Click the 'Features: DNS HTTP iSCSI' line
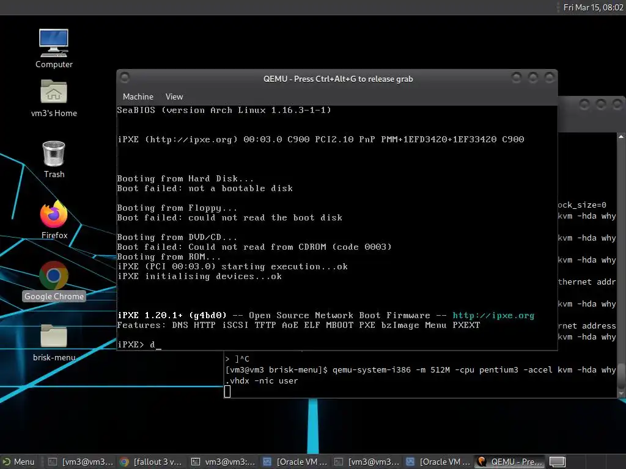The width and height of the screenshot is (626, 469). coord(298,325)
